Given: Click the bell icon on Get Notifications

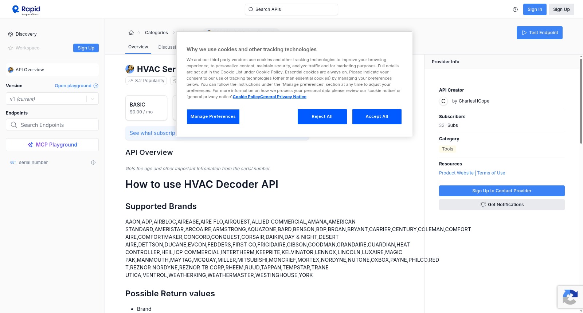Looking at the screenshot, I should click(x=483, y=205).
